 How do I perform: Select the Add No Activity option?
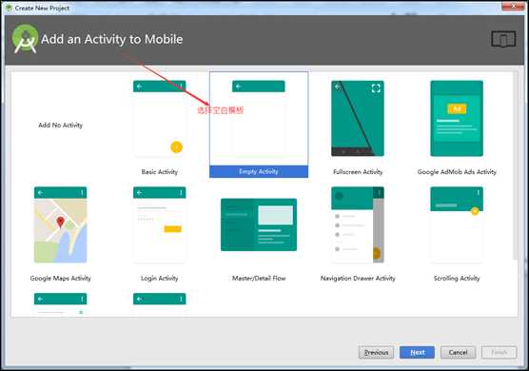coord(60,126)
